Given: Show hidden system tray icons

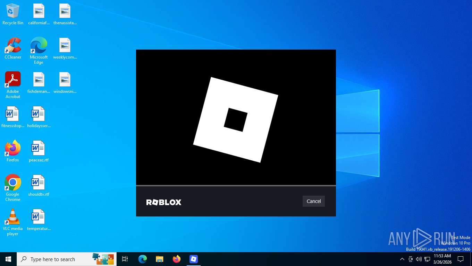Looking at the screenshot, I should coord(402,259).
